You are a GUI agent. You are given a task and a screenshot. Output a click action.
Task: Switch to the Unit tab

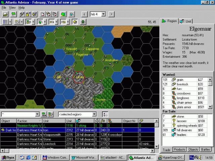186,21
